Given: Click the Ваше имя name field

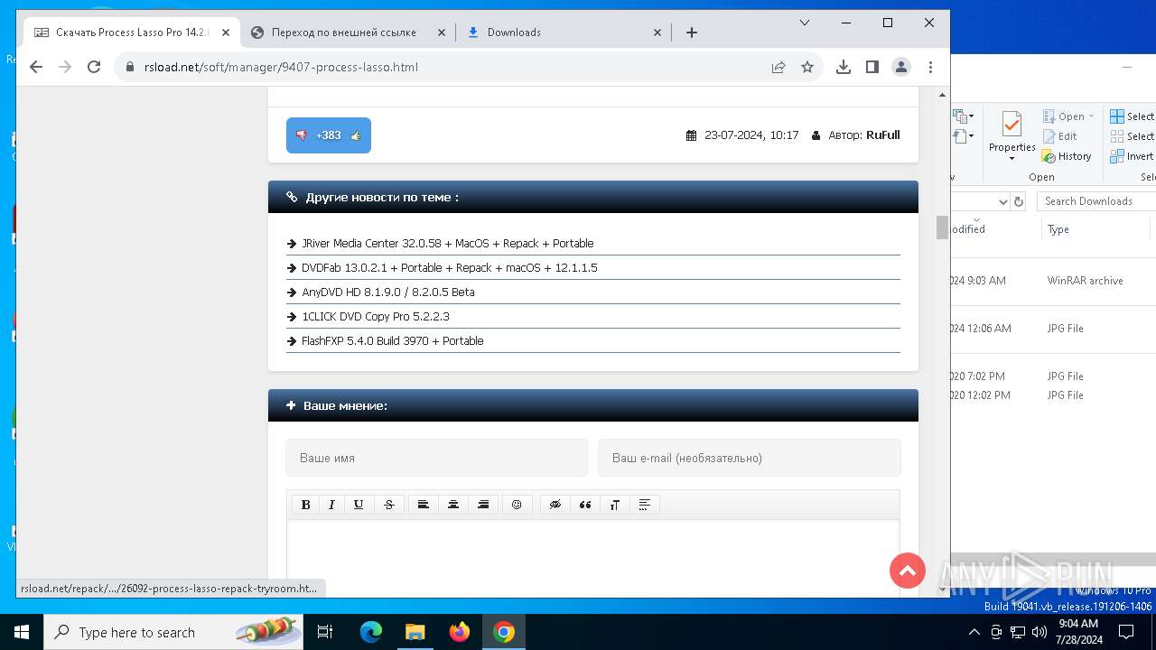Looking at the screenshot, I should [436, 458].
